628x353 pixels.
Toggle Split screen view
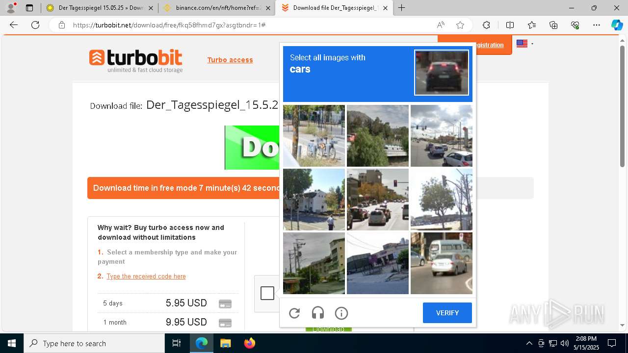510,25
